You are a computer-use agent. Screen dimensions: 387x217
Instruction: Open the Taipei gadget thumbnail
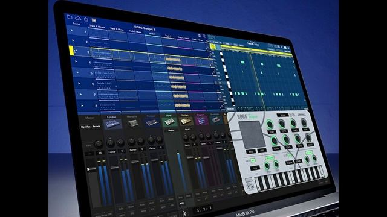tap(170, 122)
